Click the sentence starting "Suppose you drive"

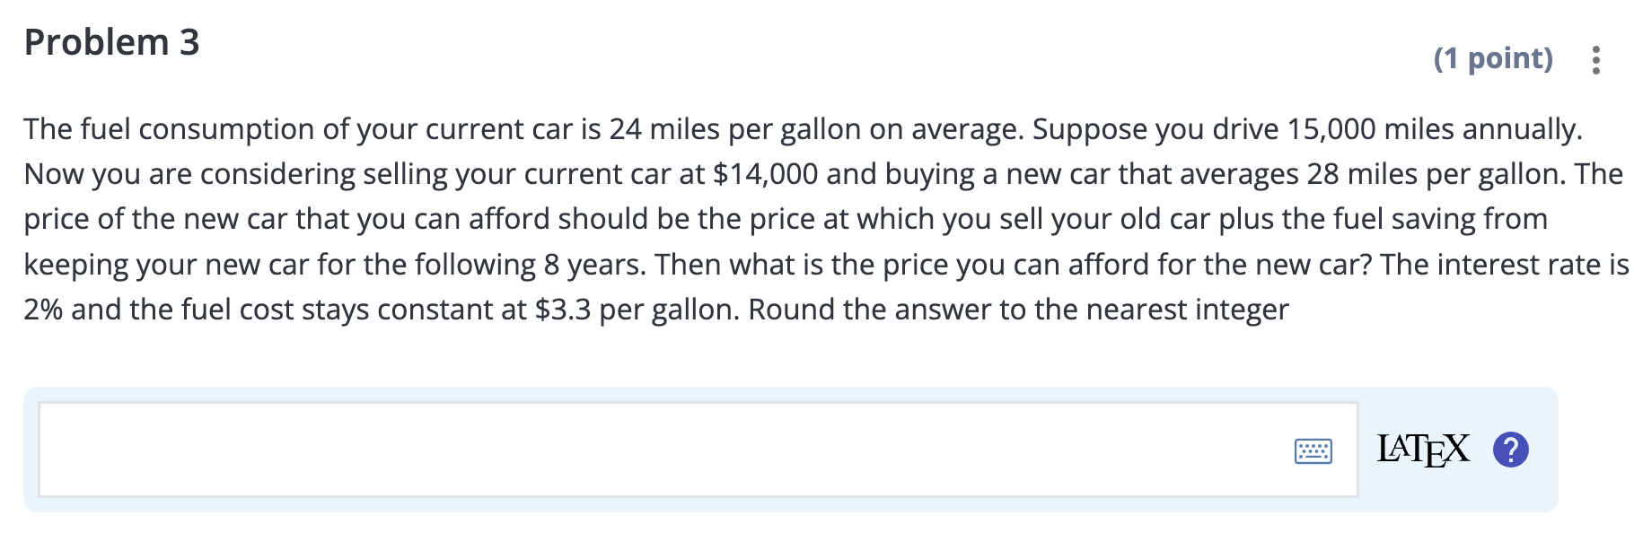click(1307, 129)
